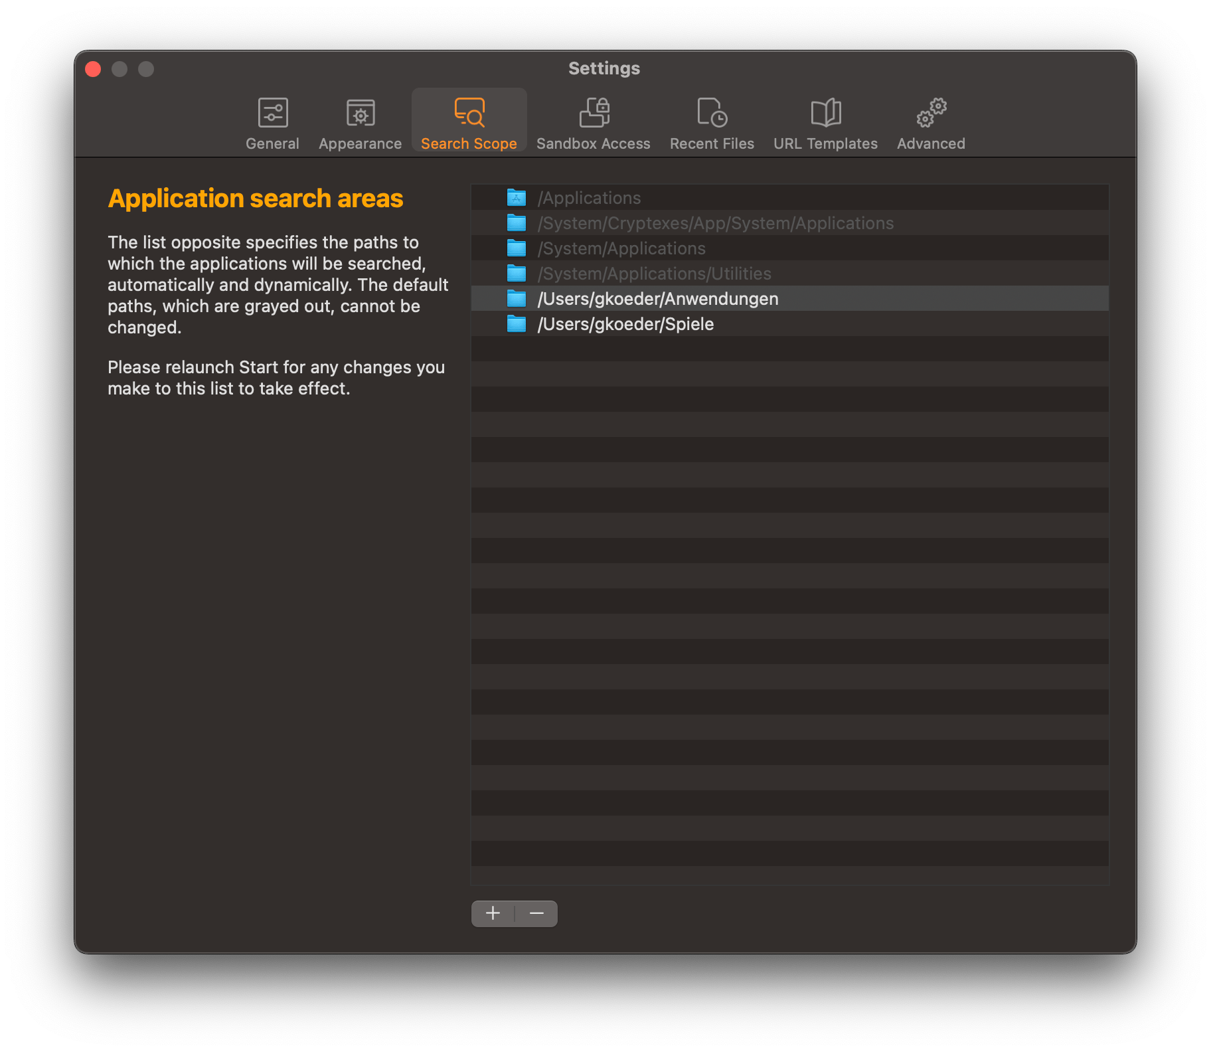Close the Settings window
Image resolution: width=1211 pixels, height=1052 pixels.
click(x=93, y=69)
